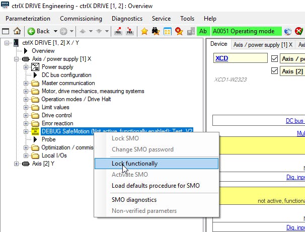
Task: Open the dropdown beside the down arrow
Action: coord(107,31)
